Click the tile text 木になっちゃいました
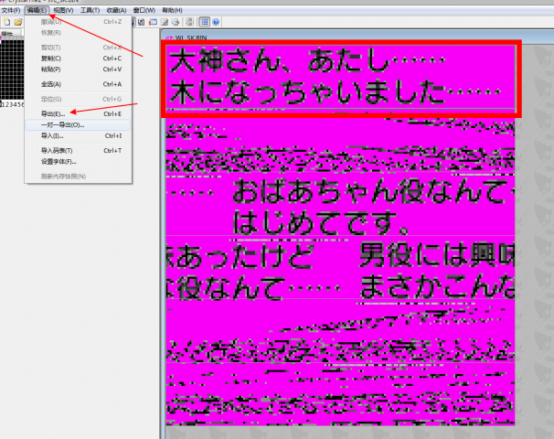 point(307,91)
